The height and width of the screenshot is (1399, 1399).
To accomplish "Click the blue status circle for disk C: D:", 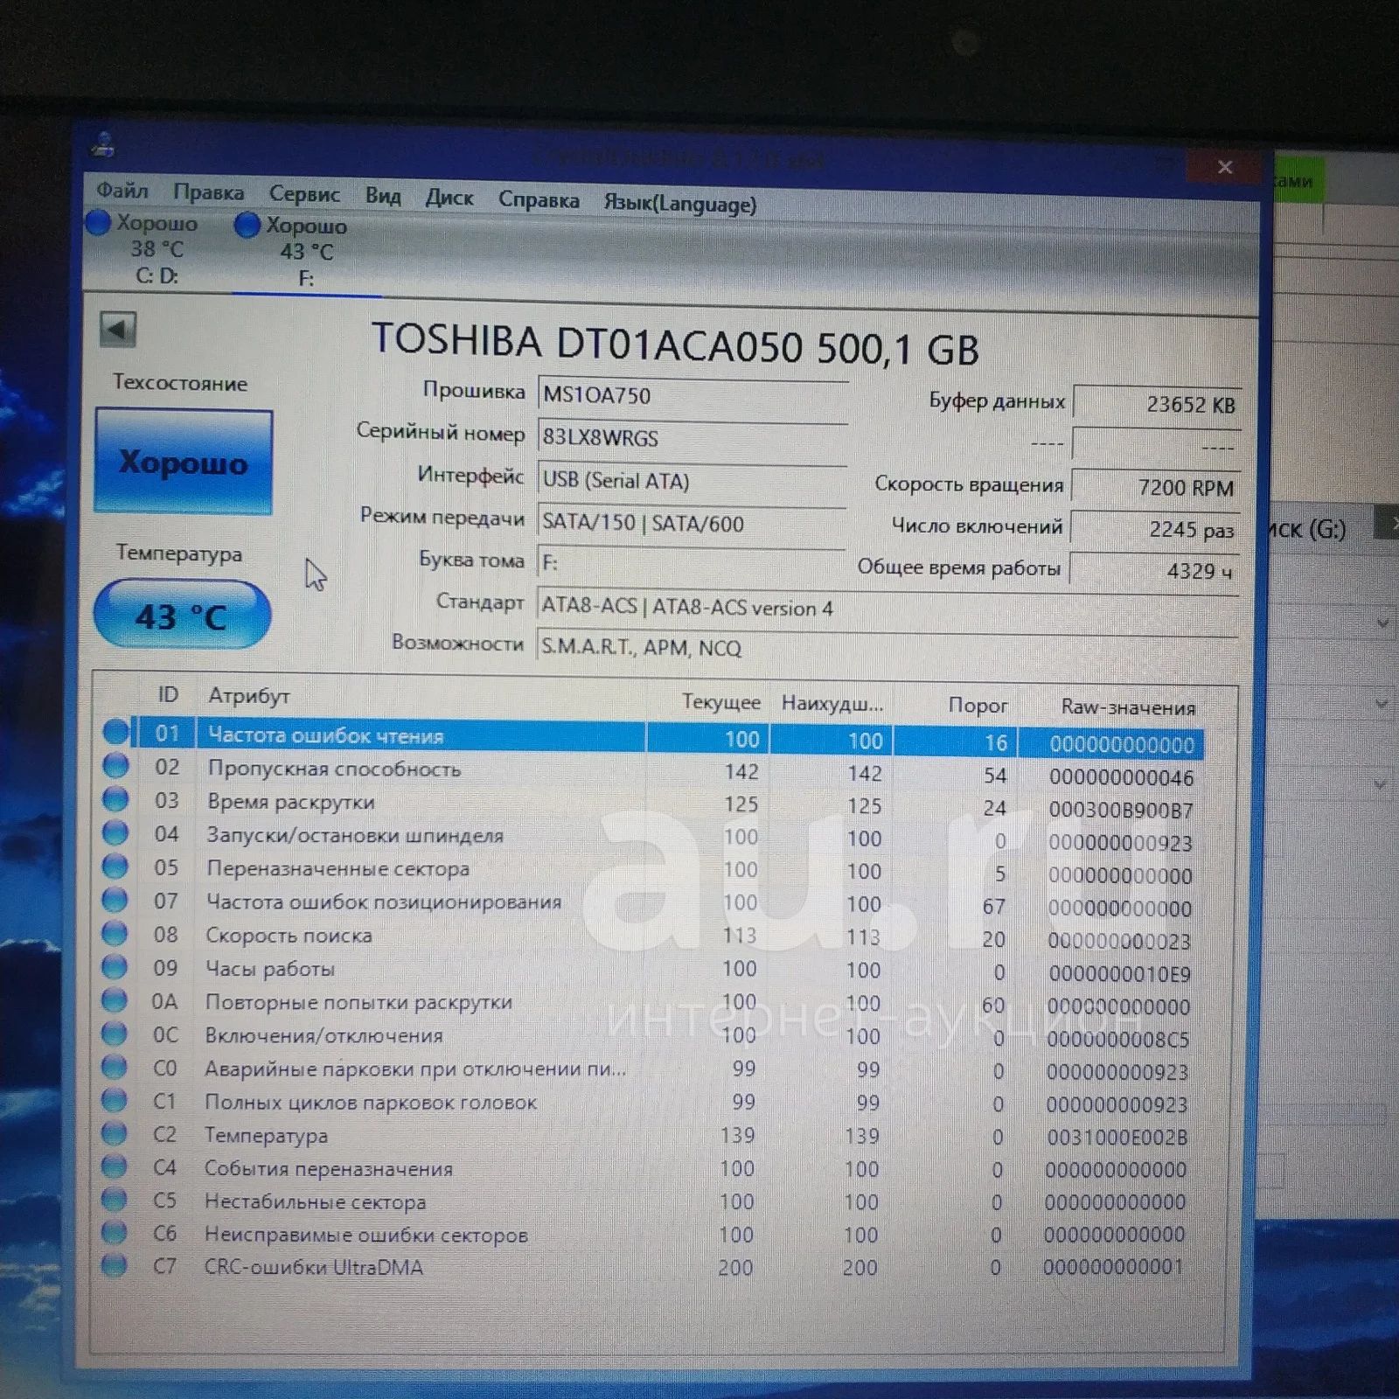I will (x=98, y=223).
